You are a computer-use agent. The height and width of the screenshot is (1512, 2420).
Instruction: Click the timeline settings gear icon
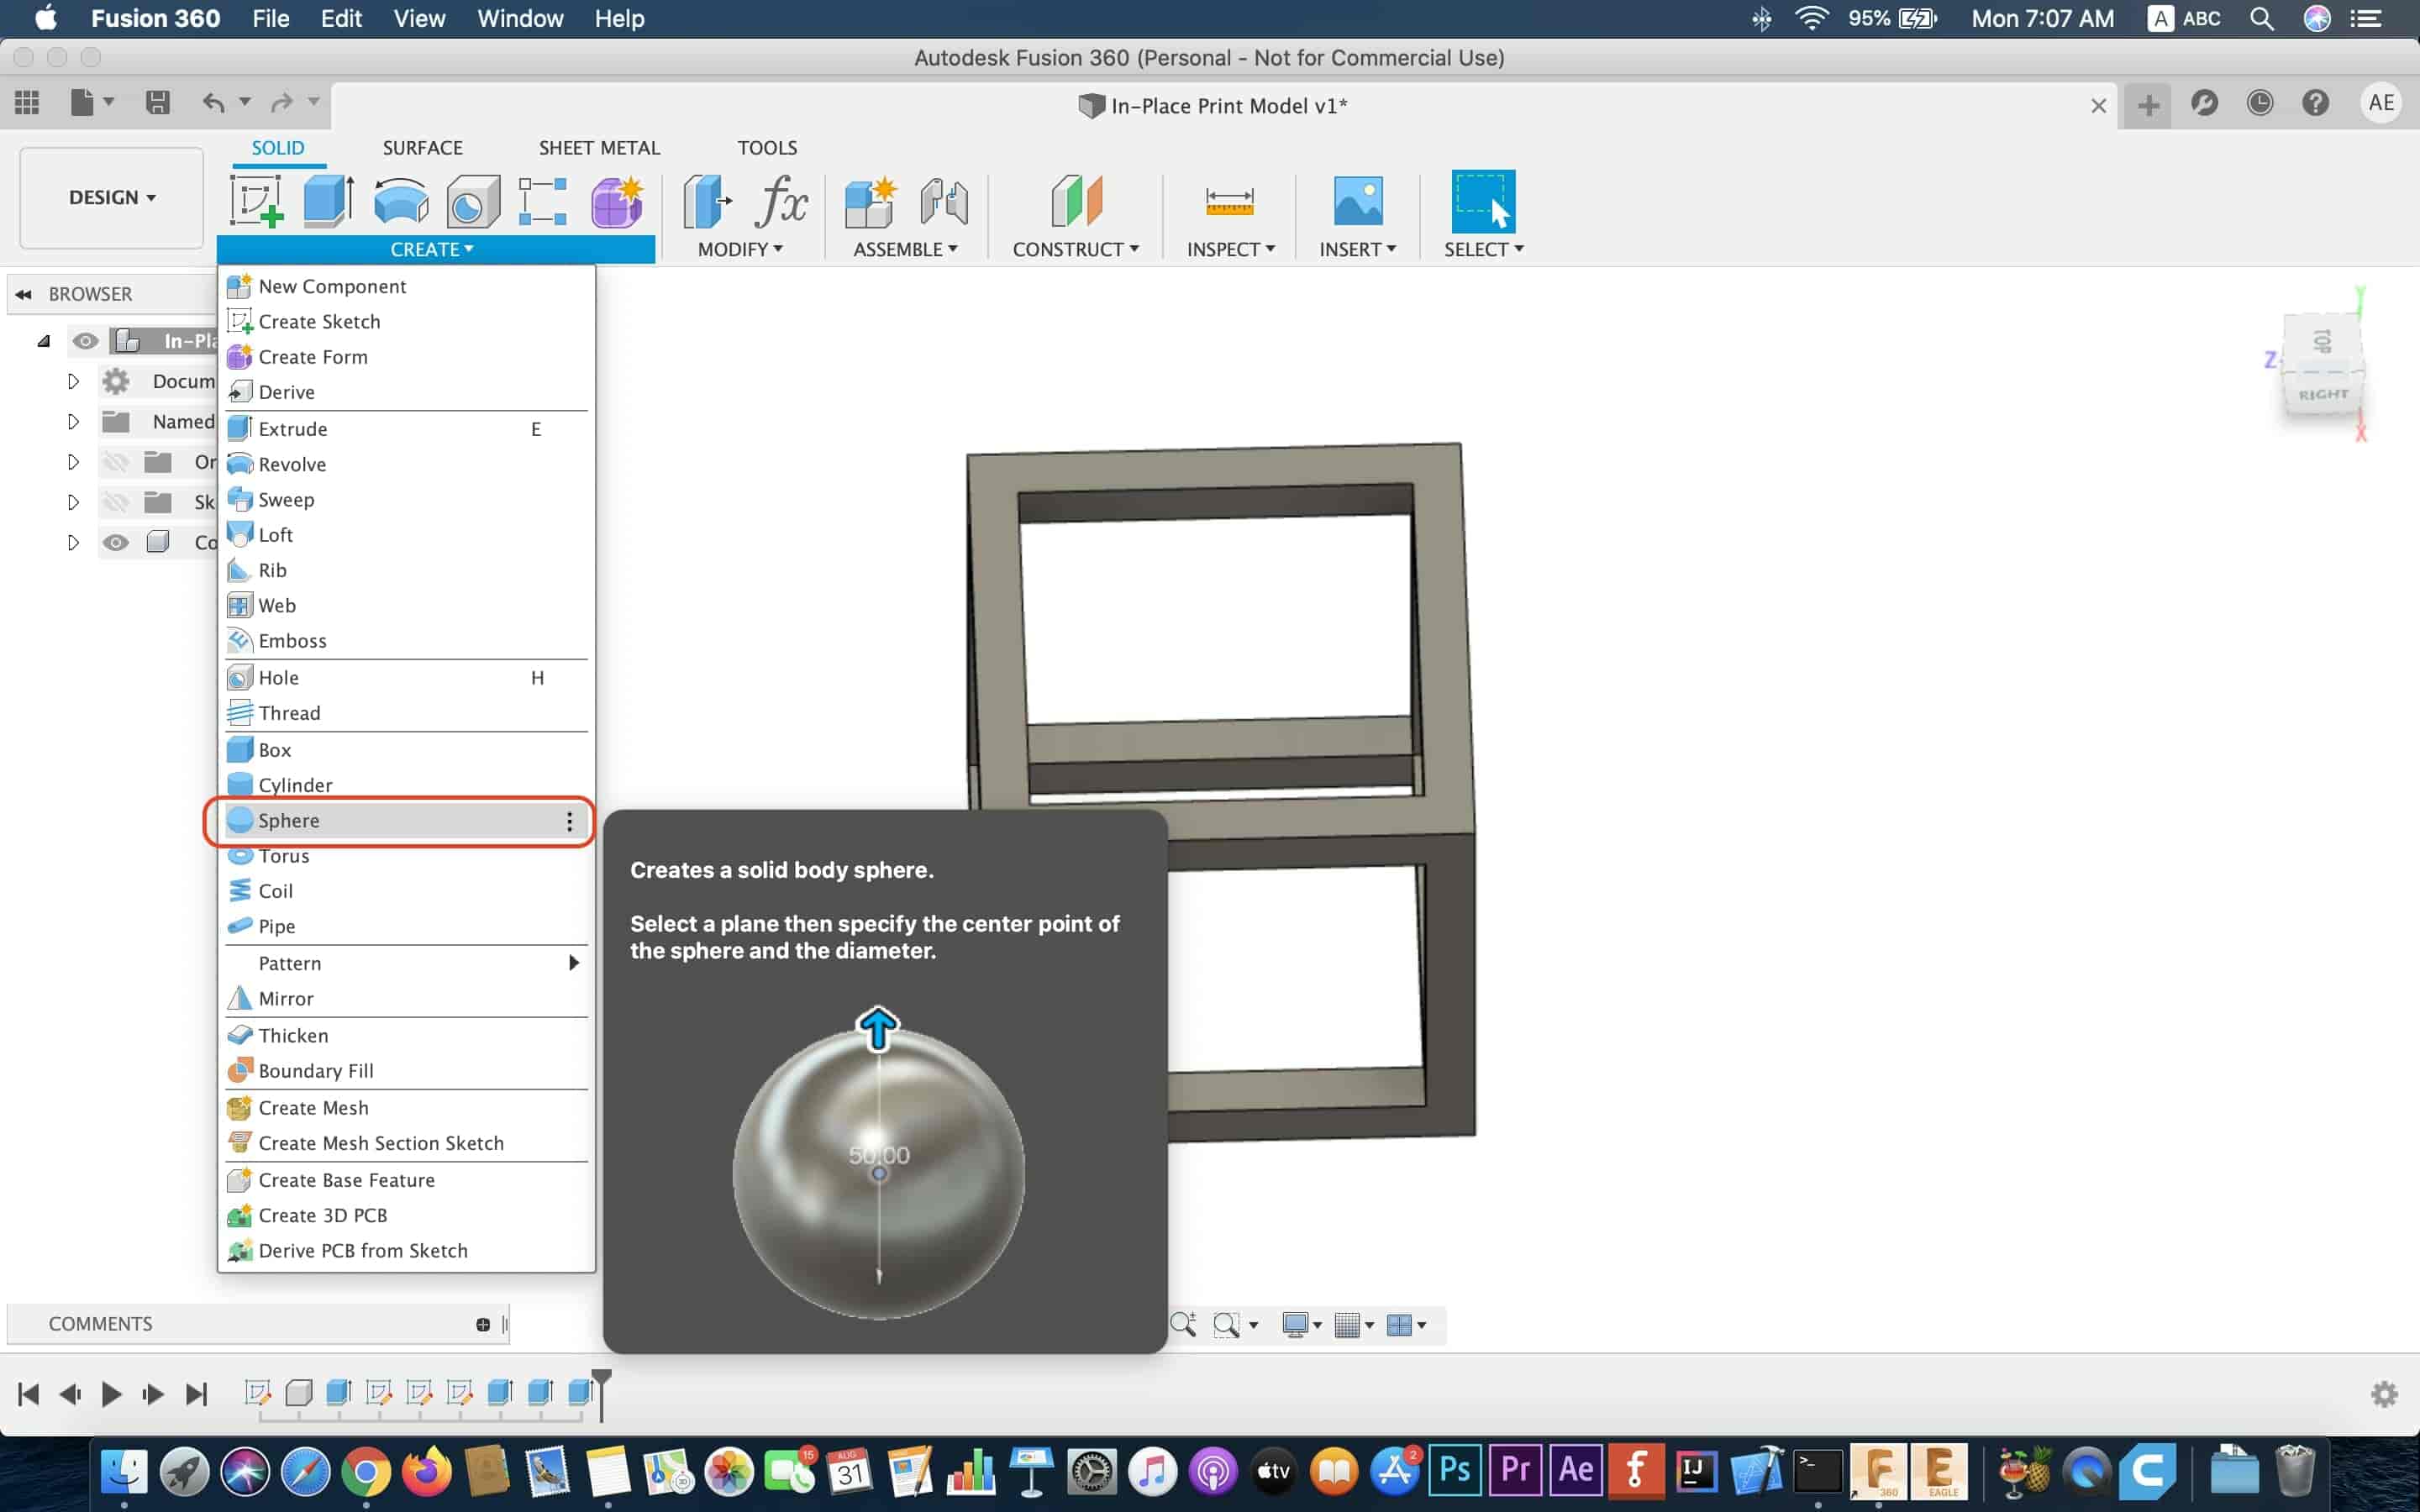[x=2384, y=1394]
